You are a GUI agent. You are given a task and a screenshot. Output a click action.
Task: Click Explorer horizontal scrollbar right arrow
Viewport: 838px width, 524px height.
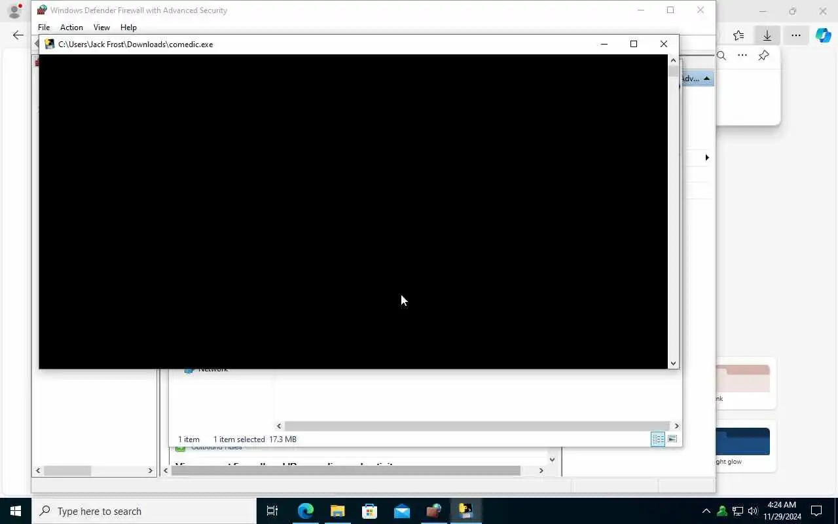pos(676,426)
